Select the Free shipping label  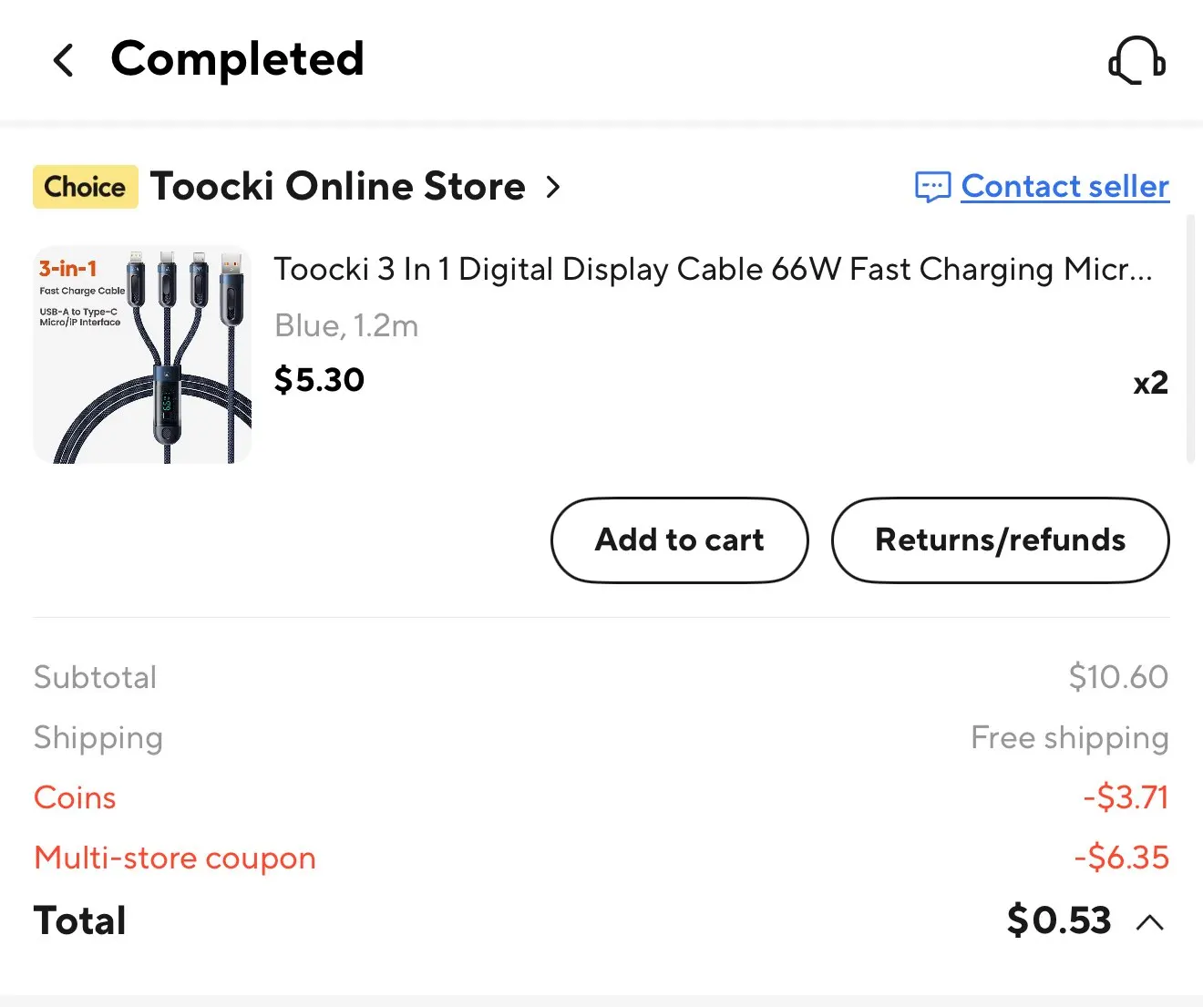coord(1070,738)
